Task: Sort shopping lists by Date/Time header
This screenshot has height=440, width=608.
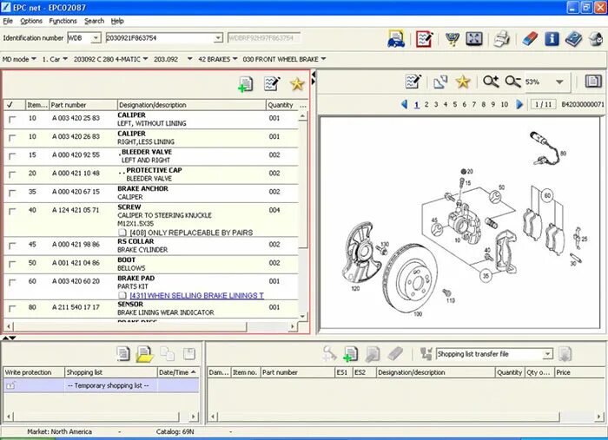Action: [x=178, y=372]
